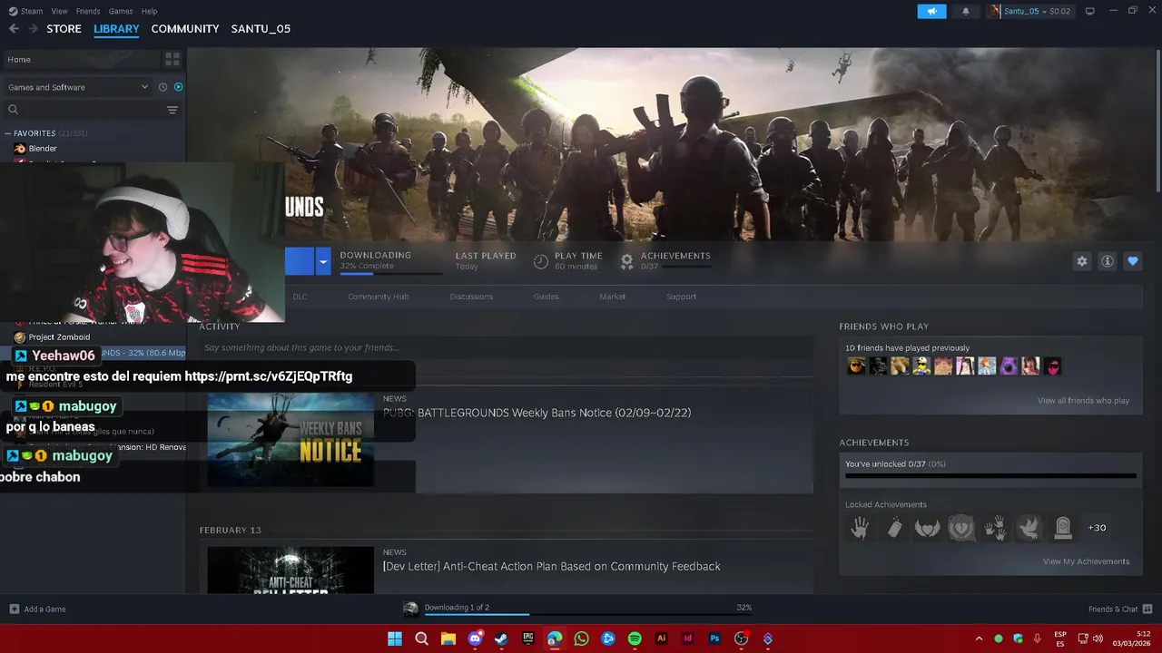Open the SANTU_05 profile tab
1162x653 pixels.
261,29
